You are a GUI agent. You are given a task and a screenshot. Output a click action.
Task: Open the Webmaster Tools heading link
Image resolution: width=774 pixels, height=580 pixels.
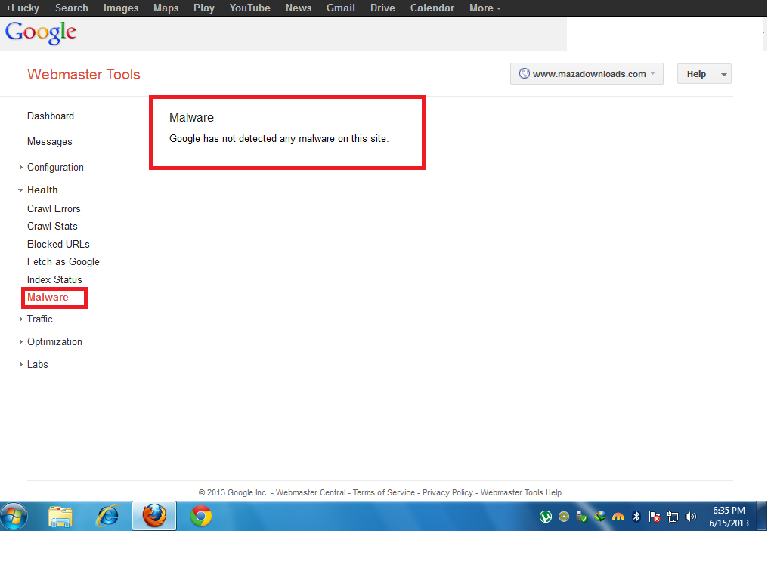pos(83,75)
